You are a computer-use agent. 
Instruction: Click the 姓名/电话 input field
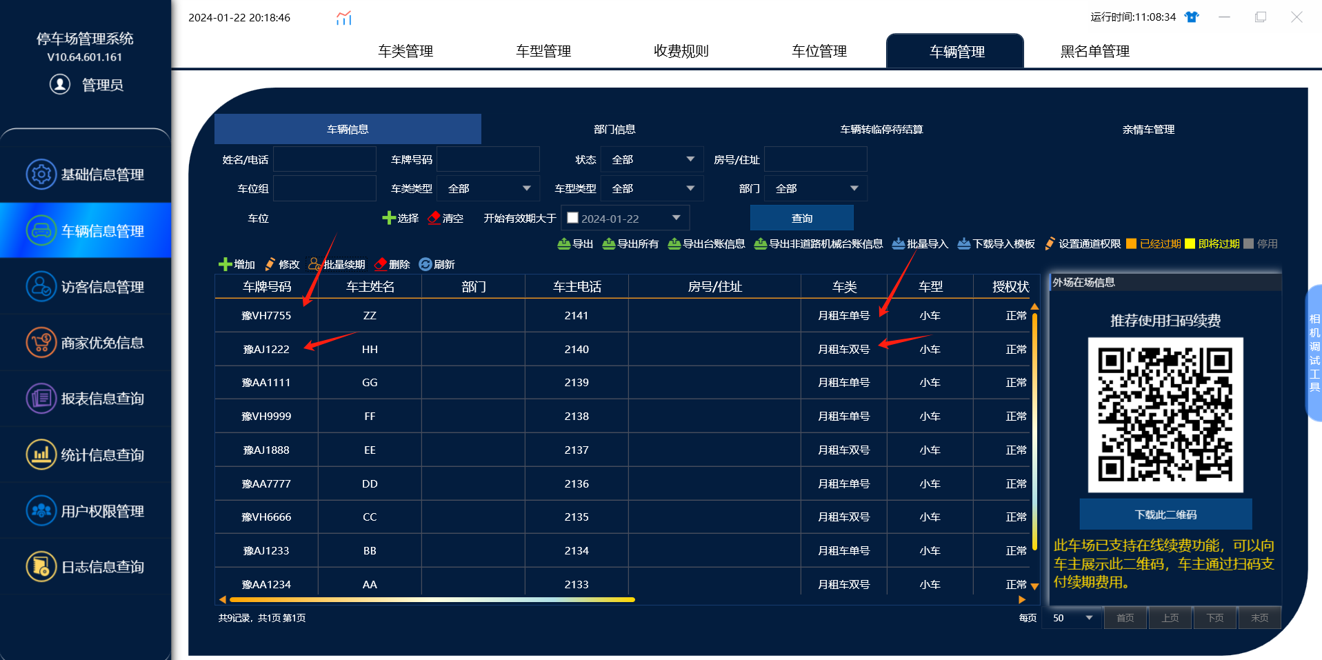[x=325, y=159]
